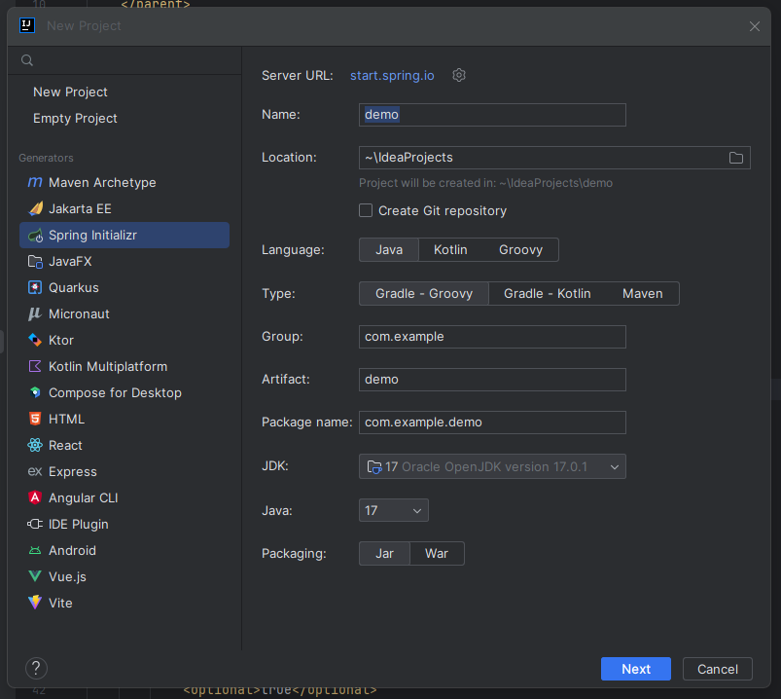Click the generator search field
The image size is (781, 699).
click(x=124, y=60)
